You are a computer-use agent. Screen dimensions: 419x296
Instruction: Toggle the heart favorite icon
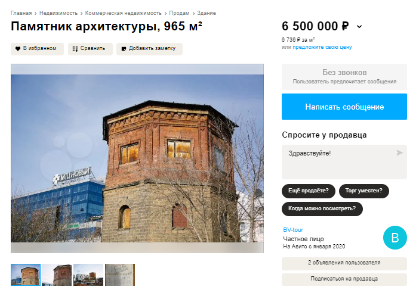18,49
